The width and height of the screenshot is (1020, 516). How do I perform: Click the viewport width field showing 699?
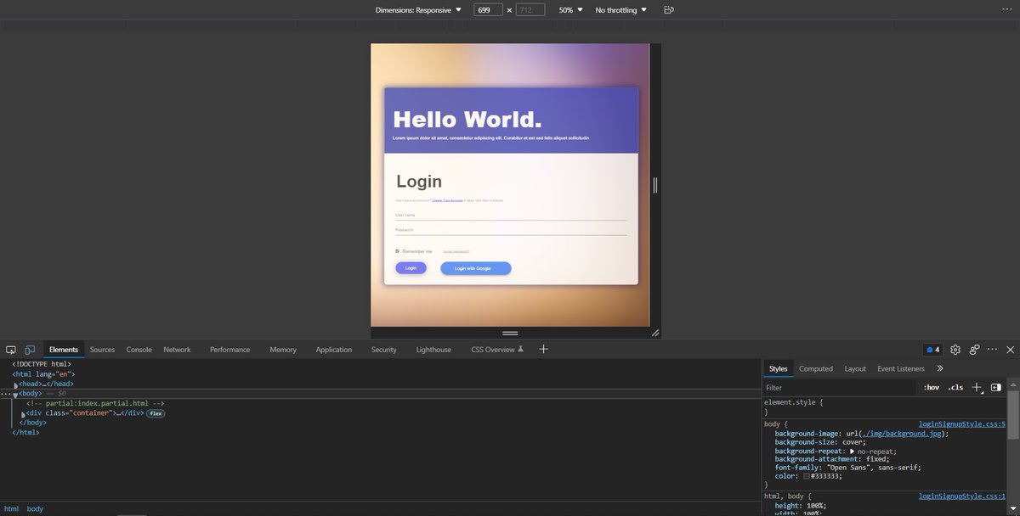(x=489, y=10)
